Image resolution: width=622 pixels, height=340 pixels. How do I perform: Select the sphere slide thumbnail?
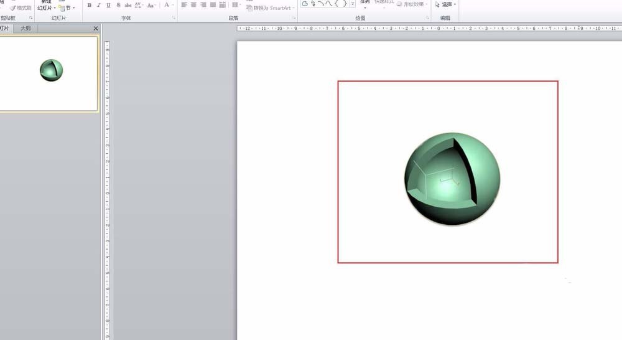[x=49, y=73]
